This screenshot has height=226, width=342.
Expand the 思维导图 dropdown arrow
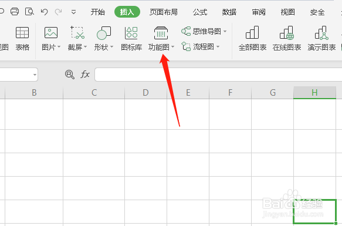click(x=225, y=32)
